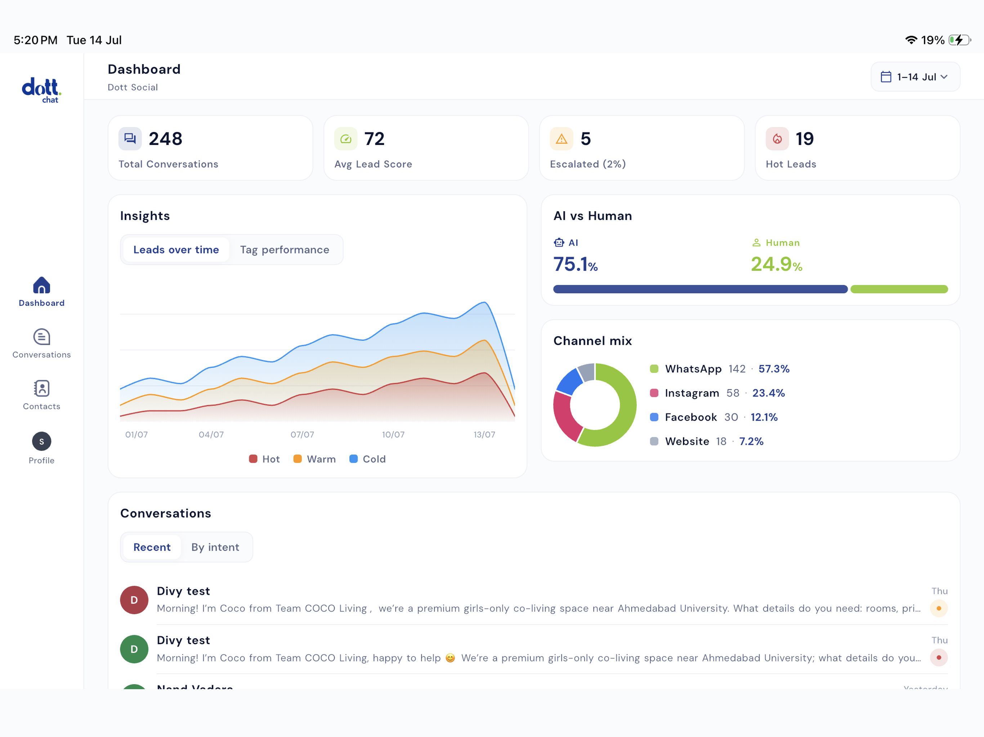Open the Avg Lead Score 72 card
The image size is (984, 737).
click(x=426, y=148)
